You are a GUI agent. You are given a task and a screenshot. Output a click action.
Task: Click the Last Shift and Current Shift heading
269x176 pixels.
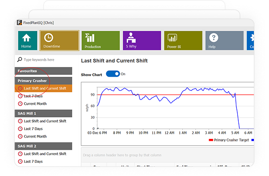tap(114, 61)
